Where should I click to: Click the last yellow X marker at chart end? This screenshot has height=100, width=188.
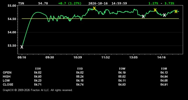[x=176, y=11]
